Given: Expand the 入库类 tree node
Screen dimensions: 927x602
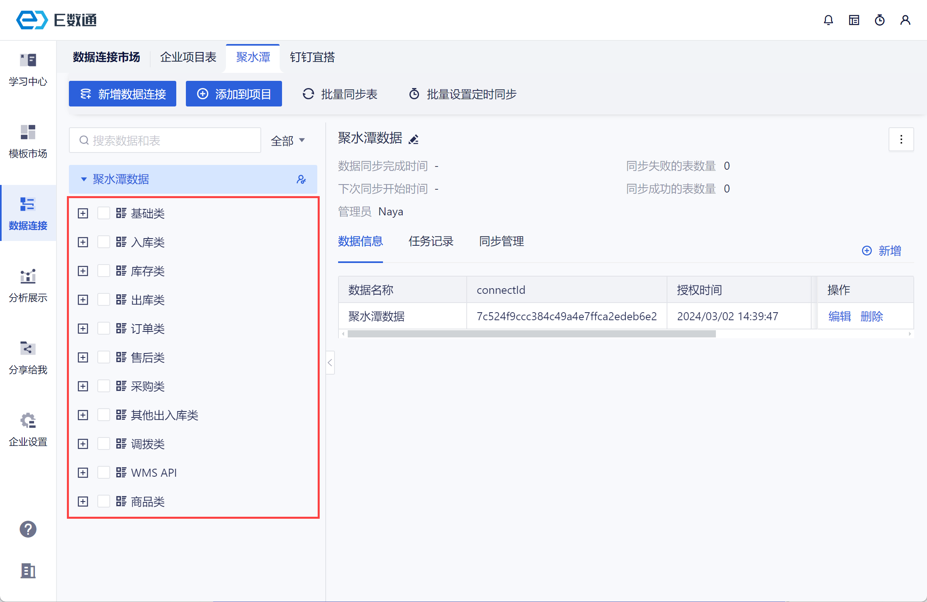Looking at the screenshot, I should [83, 242].
